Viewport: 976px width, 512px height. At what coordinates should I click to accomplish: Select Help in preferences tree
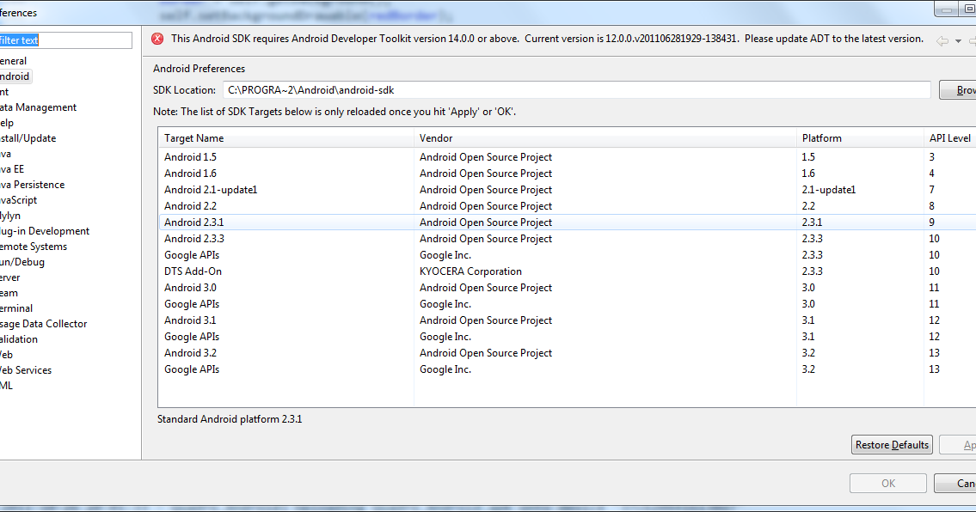[7, 123]
